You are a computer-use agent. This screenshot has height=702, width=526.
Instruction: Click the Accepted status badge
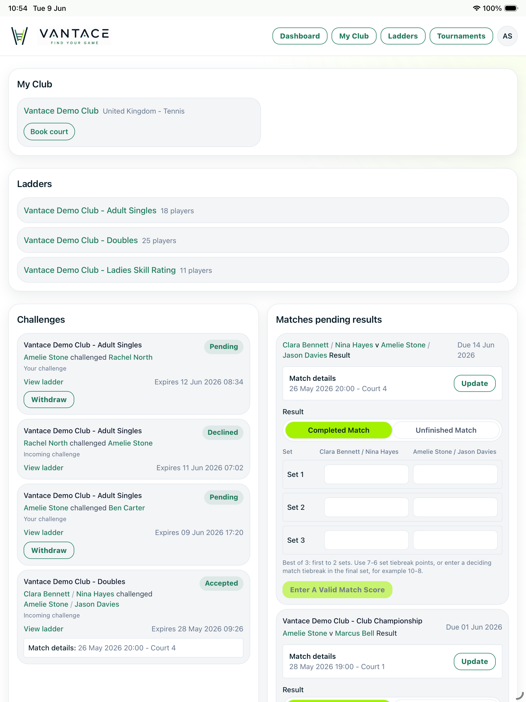(221, 583)
